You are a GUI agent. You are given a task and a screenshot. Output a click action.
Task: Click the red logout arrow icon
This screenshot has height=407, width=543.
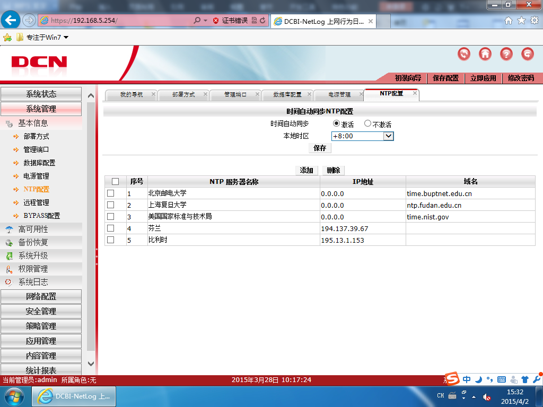pos(528,54)
